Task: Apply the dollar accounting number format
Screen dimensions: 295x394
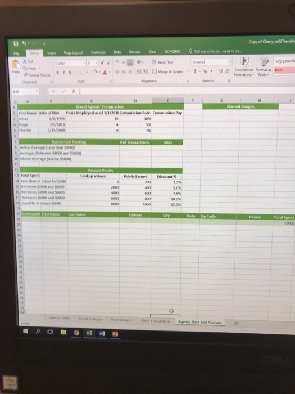Action: [195, 71]
